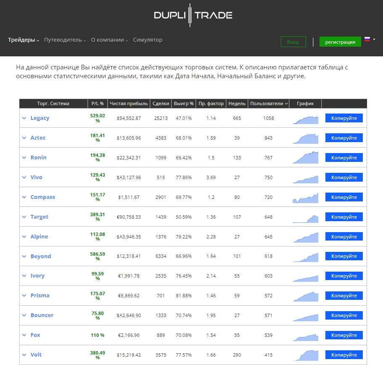This screenshot has height=365, width=383.
Task: Click Копируйте for the Prisma strategy
Action: click(344, 296)
